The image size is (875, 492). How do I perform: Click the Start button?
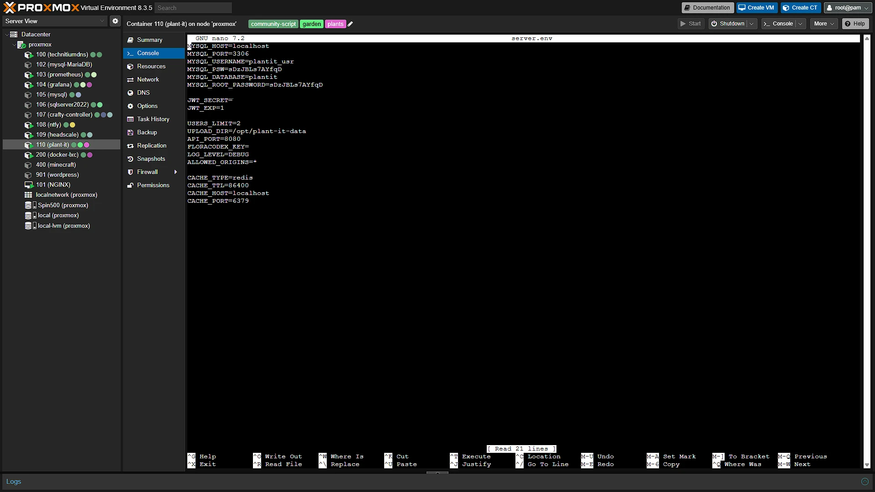point(691,24)
